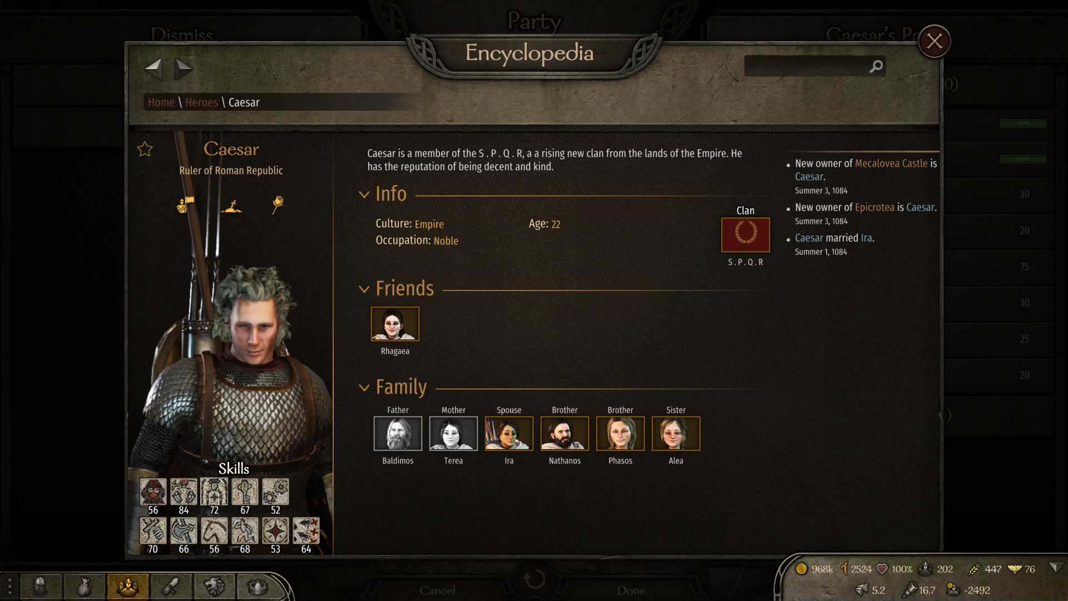Open the Mecalovea Castle link
Image resolution: width=1068 pixels, height=601 pixels.
[x=891, y=164]
